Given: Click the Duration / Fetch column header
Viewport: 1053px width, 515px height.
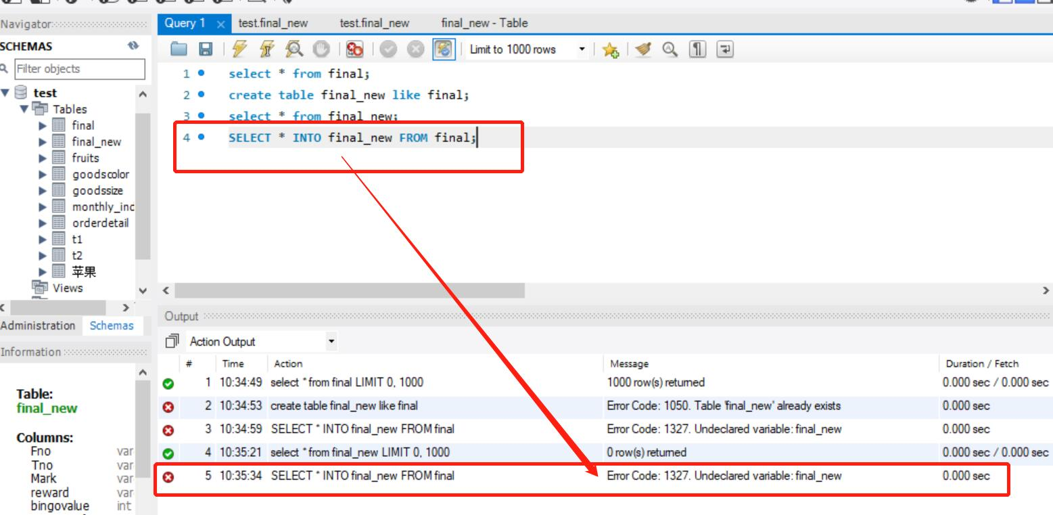Looking at the screenshot, I should pos(982,364).
